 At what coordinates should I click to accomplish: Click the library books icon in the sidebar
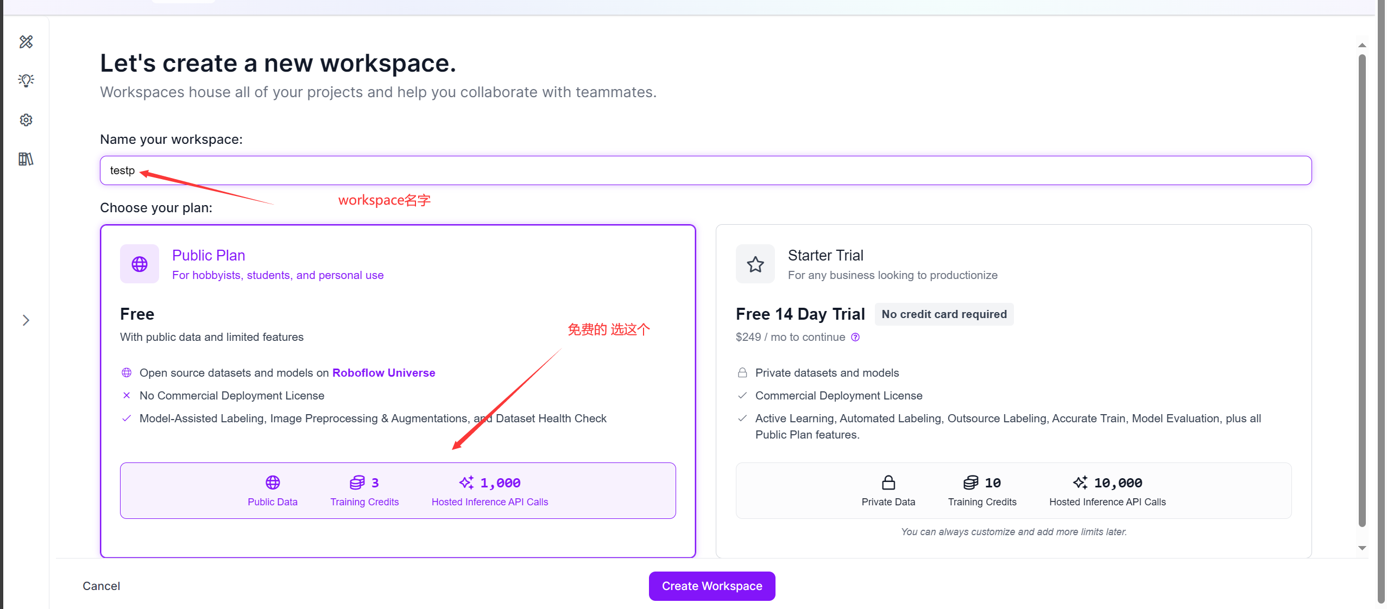click(26, 159)
